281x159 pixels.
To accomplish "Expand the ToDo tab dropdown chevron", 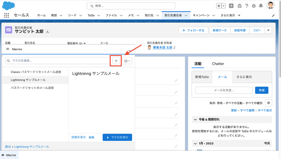I will (x=99, y=15).
